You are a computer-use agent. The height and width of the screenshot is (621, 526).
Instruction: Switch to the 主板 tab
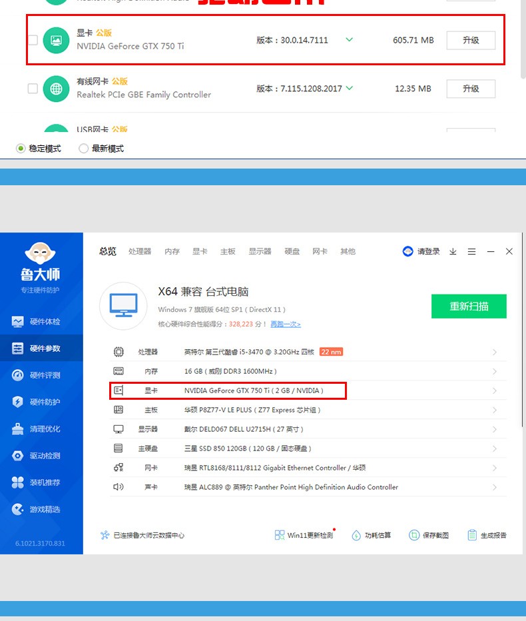coord(228,251)
